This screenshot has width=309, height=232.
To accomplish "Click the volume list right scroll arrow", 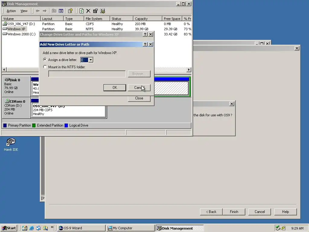I will pyautogui.click(x=189, y=70).
